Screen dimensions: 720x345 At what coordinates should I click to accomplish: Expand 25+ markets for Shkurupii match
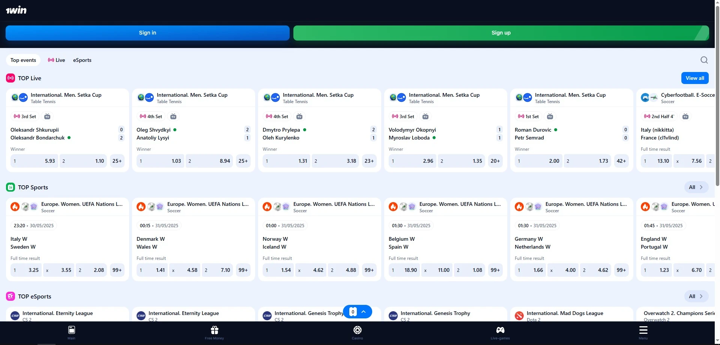[x=117, y=161]
